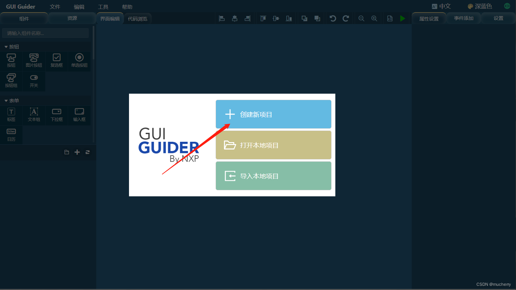Switch to the 组件 tab
516x290 pixels.
point(24,19)
